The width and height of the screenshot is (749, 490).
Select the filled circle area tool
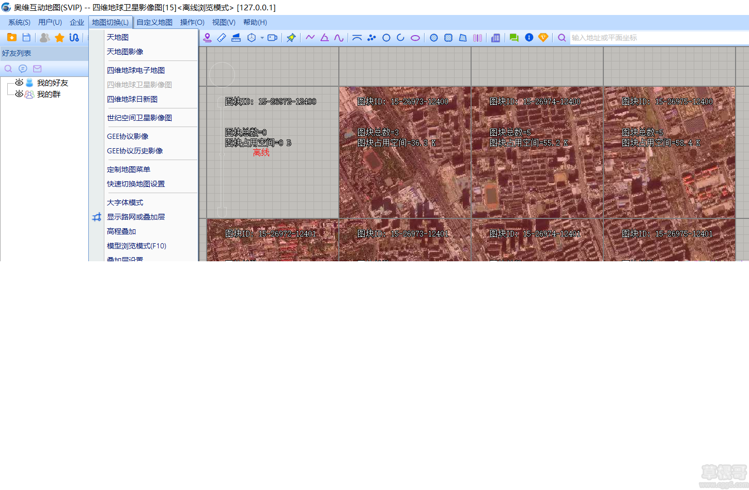(434, 38)
